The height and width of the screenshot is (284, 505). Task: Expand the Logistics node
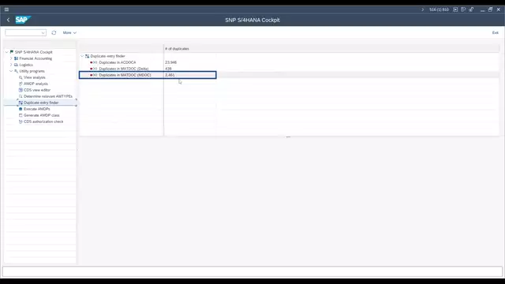coord(11,65)
